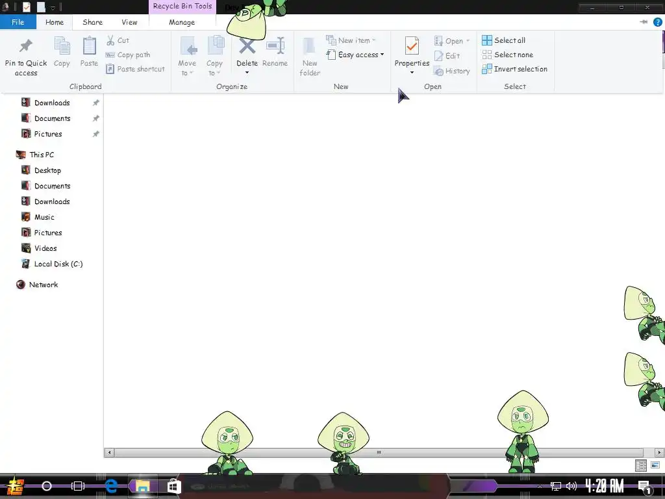Click the Quick Access Toolbar new folder icon

41,6
